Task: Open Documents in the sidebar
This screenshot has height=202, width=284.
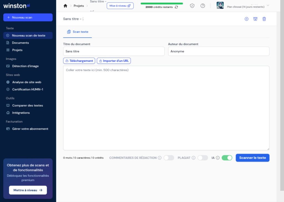Action: coord(20,43)
